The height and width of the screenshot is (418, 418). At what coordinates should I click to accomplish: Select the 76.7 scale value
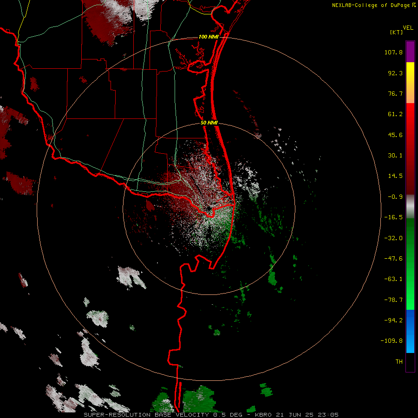(x=395, y=93)
